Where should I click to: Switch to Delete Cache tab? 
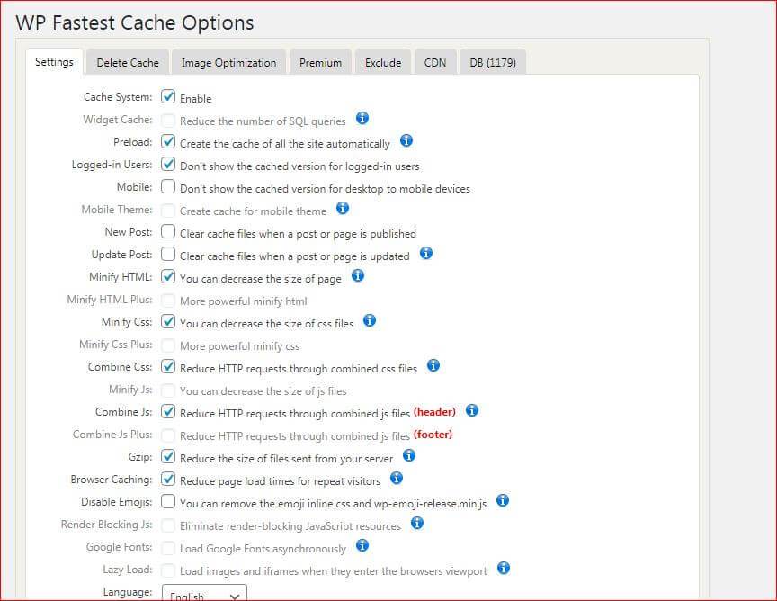click(128, 62)
